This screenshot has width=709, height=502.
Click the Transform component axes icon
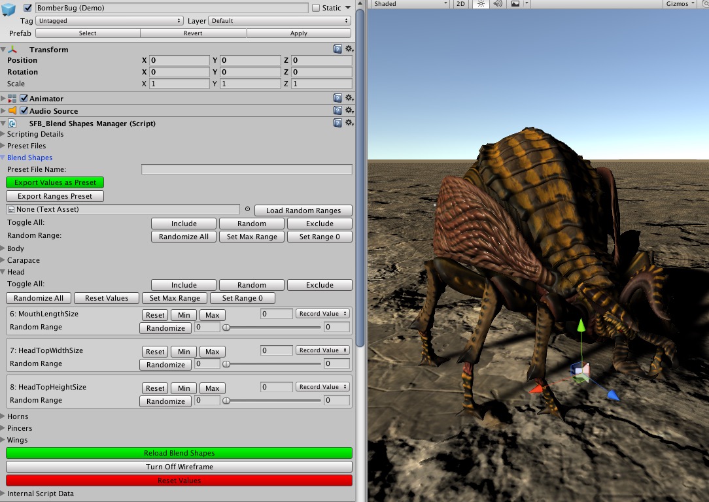12,49
